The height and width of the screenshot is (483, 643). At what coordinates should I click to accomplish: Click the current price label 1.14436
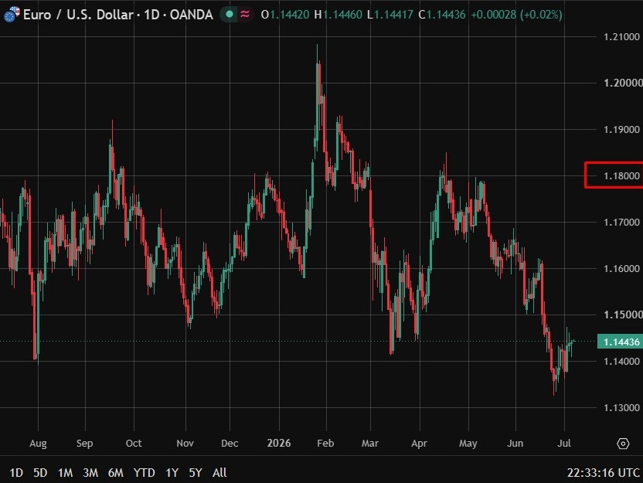[621, 342]
